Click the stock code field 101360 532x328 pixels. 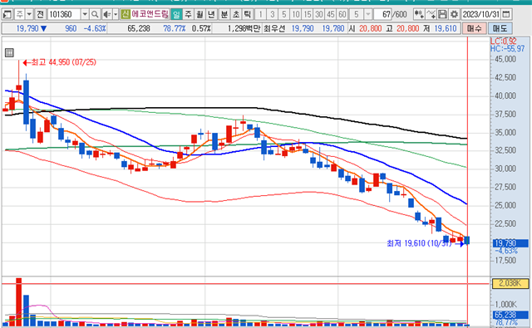click(x=64, y=14)
